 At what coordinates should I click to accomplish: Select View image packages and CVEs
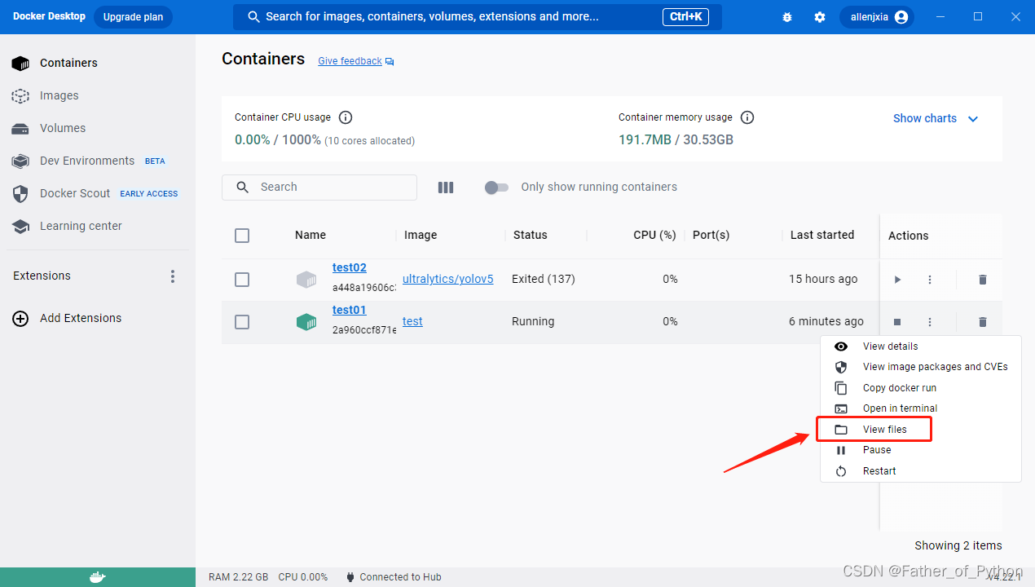click(920, 367)
